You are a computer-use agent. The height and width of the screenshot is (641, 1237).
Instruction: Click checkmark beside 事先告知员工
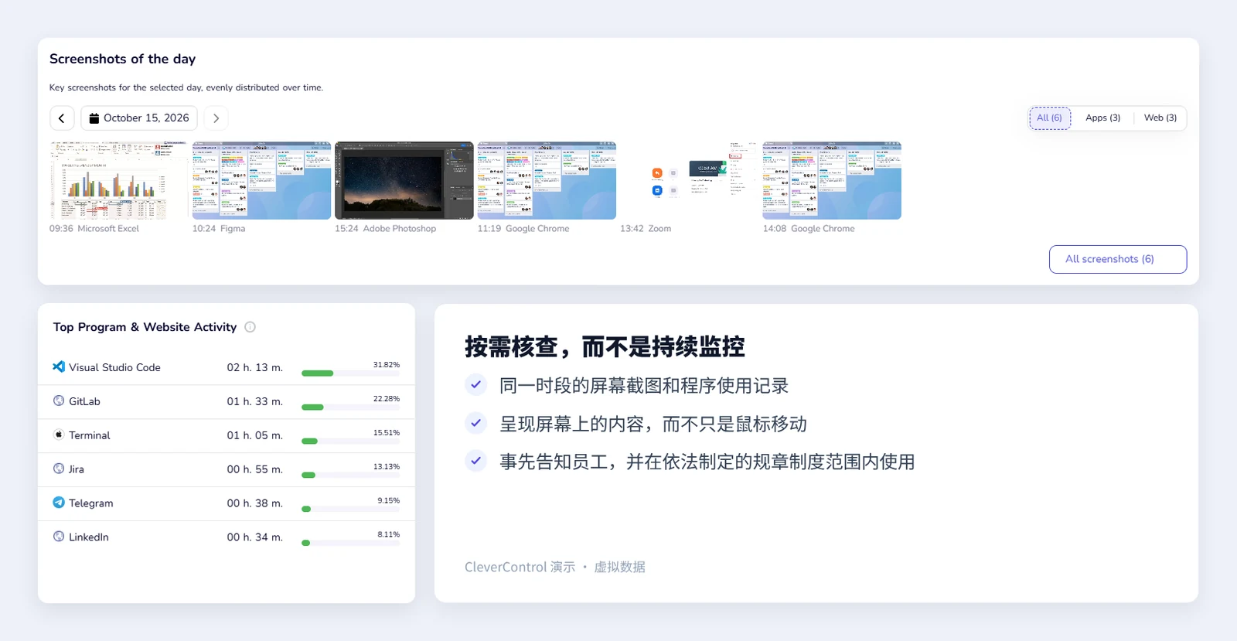pos(476,461)
